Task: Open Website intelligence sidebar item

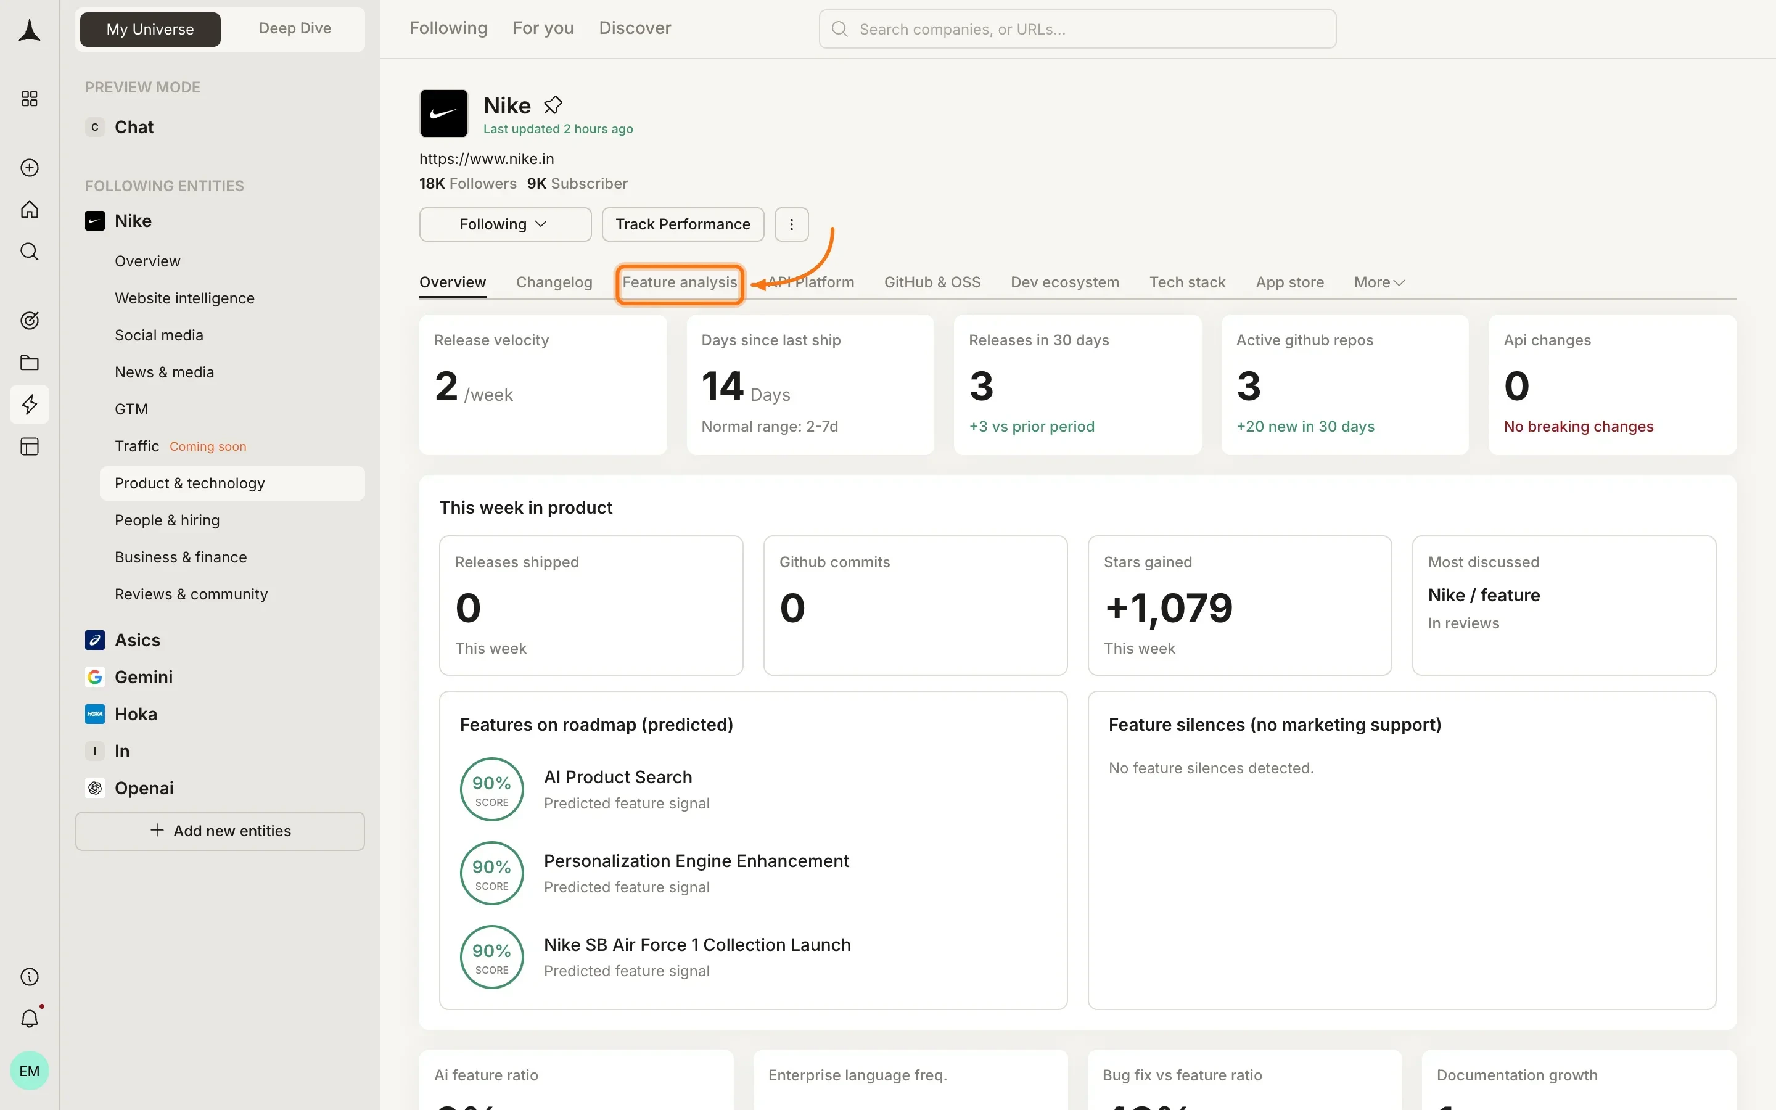Action: [184, 298]
